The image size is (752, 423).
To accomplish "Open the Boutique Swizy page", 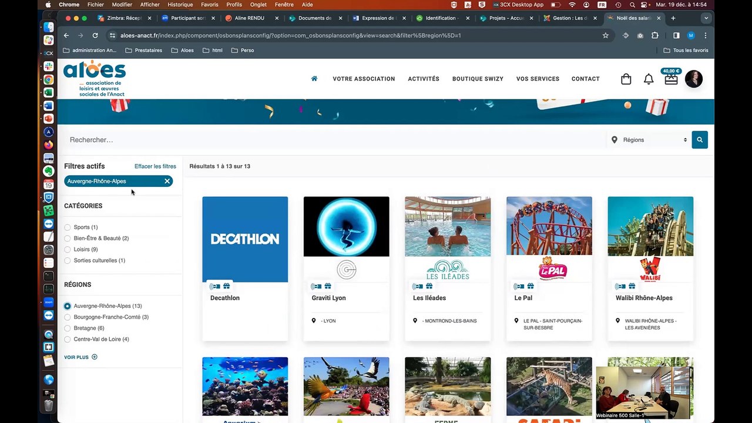I will 478,79.
